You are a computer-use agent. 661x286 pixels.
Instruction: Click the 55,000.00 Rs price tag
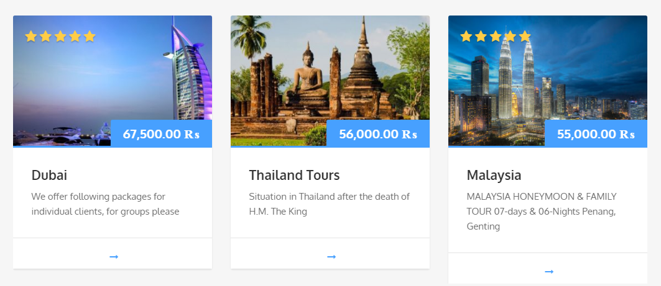coord(596,134)
